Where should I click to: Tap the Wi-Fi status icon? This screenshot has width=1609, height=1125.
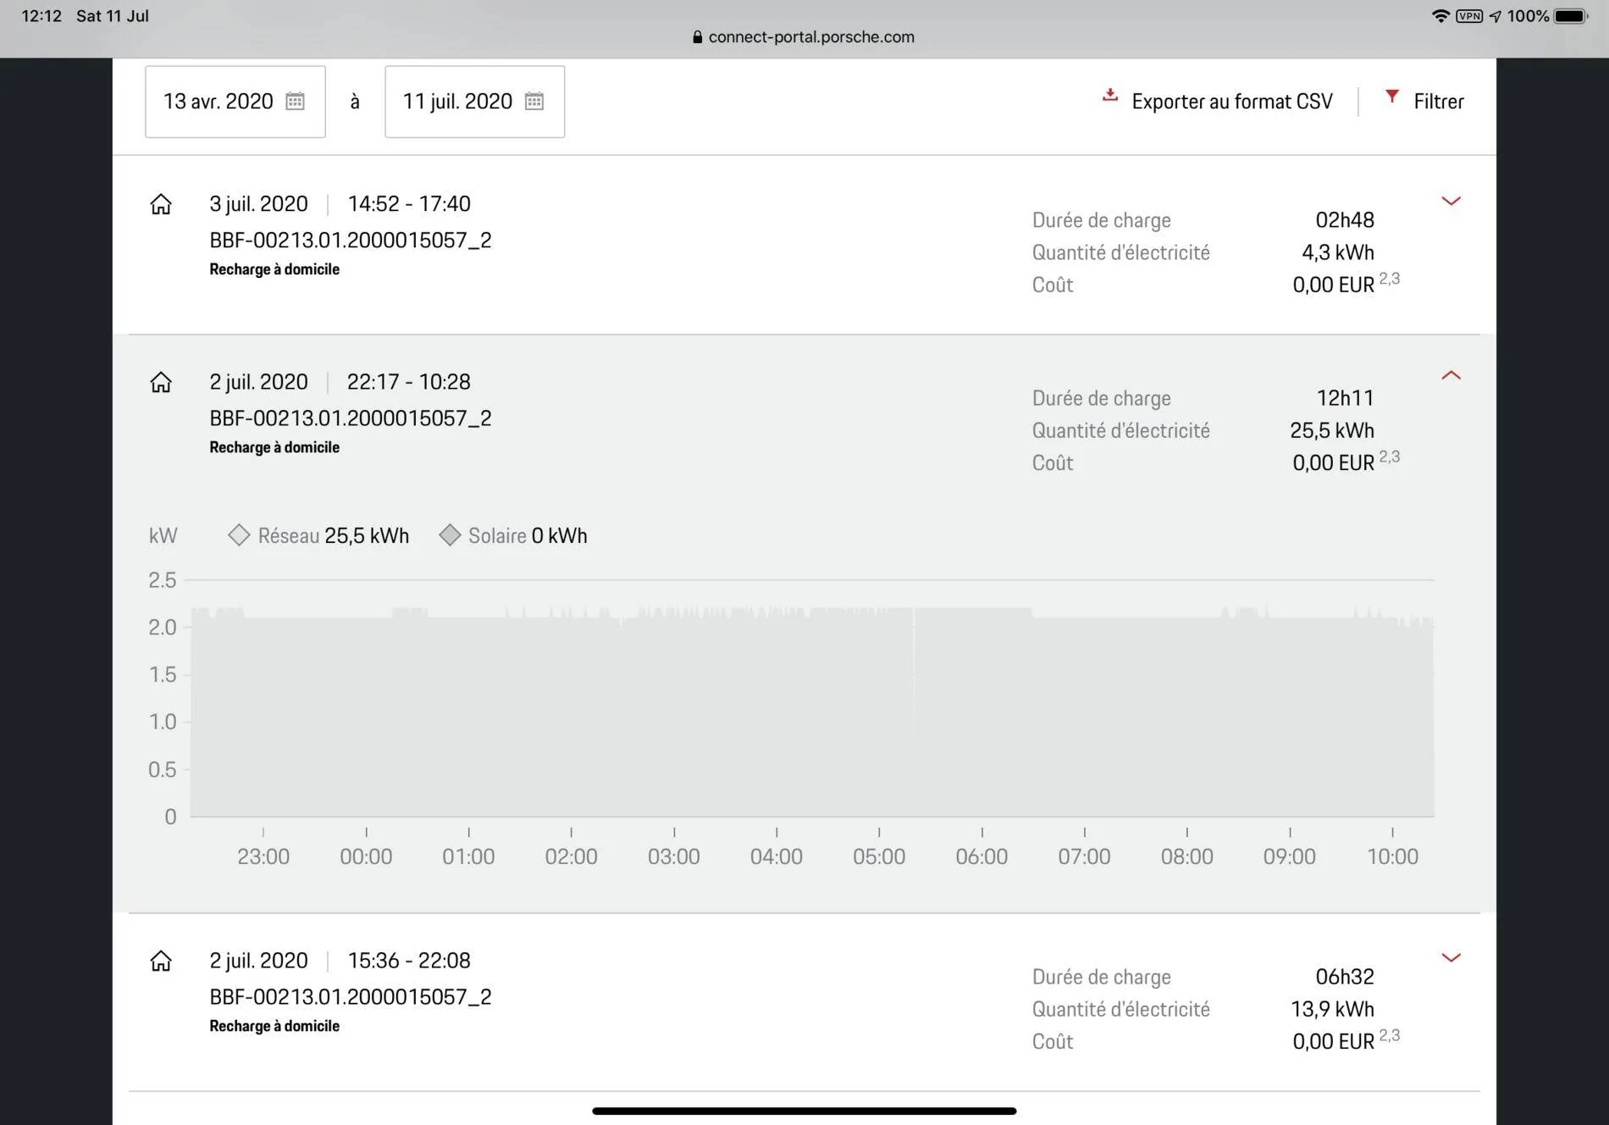[1440, 16]
